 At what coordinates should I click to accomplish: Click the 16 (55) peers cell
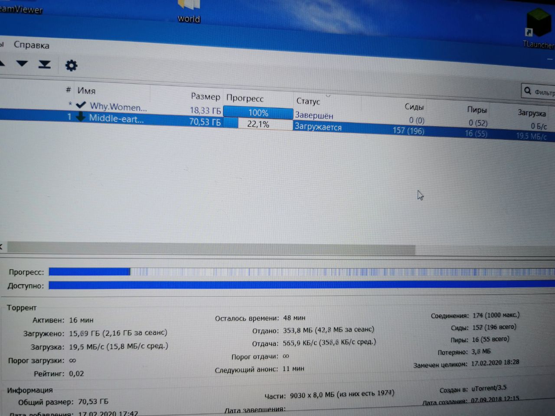click(x=476, y=133)
